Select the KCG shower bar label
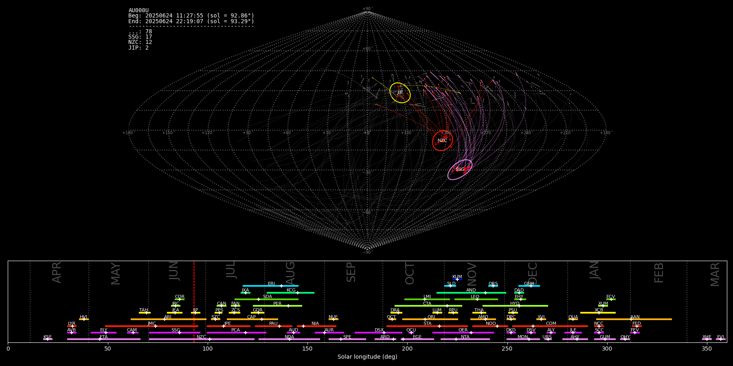 [291, 290]
